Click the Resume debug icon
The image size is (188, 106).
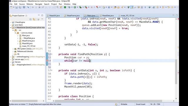pos(33,7)
